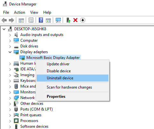154x129 pixels.
Task: Click the Print queues printer icon
Action: pyautogui.click(x=16, y=115)
